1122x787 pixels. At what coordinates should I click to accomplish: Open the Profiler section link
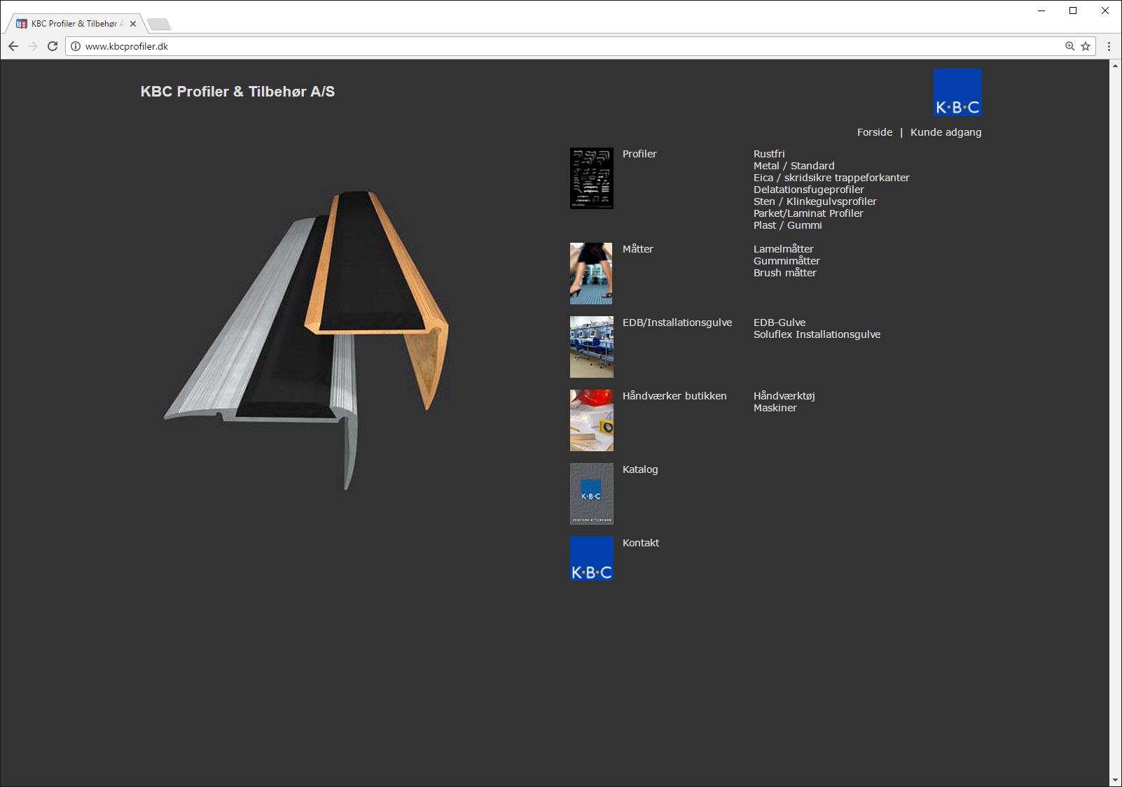tap(639, 154)
